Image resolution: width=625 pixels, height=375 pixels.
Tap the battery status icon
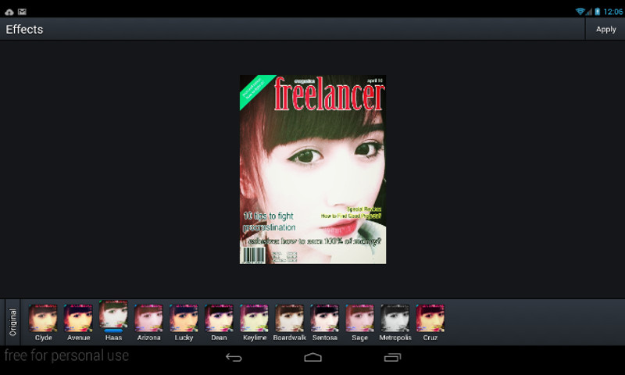coord(597,12)
